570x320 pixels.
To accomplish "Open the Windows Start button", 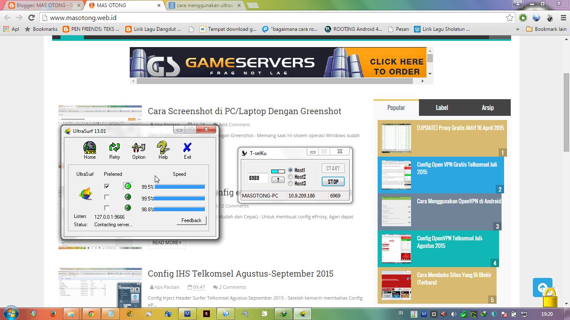I will pyautogui.click(x=10, y=313).
